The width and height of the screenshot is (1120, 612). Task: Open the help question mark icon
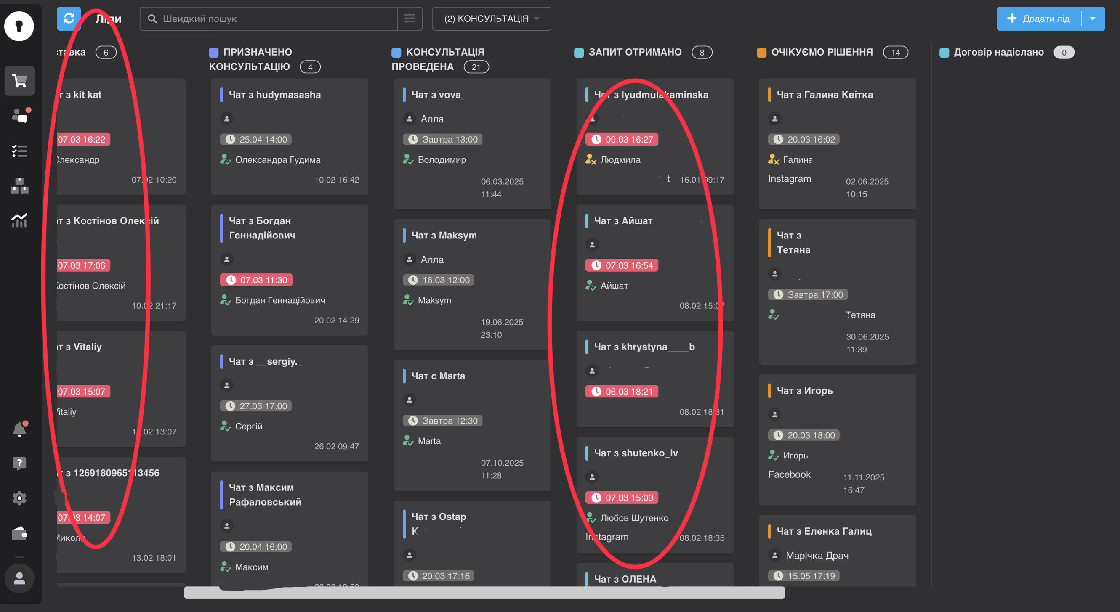[x=19, y=463]
